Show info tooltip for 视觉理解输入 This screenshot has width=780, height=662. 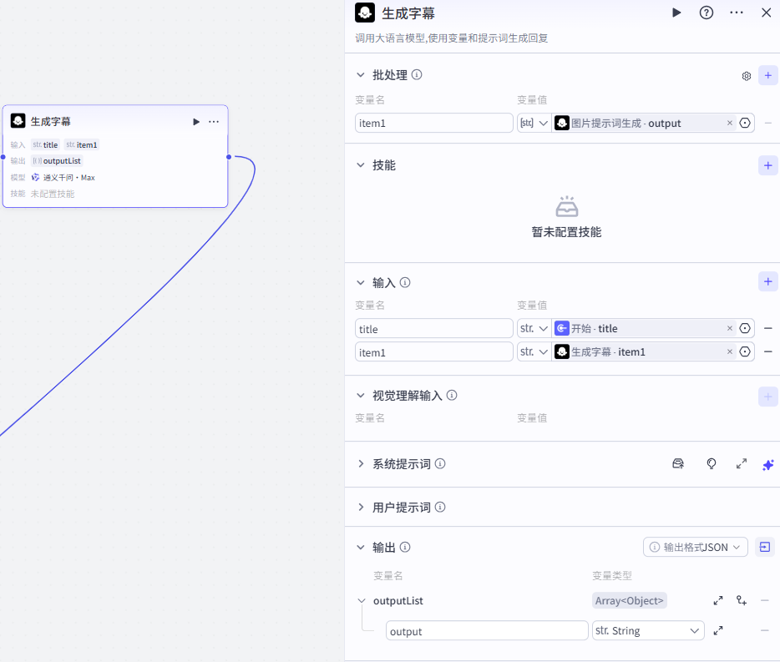point(452,395)
